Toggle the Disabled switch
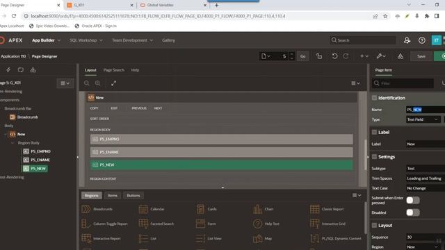445x250 pixels. point(413,212)
